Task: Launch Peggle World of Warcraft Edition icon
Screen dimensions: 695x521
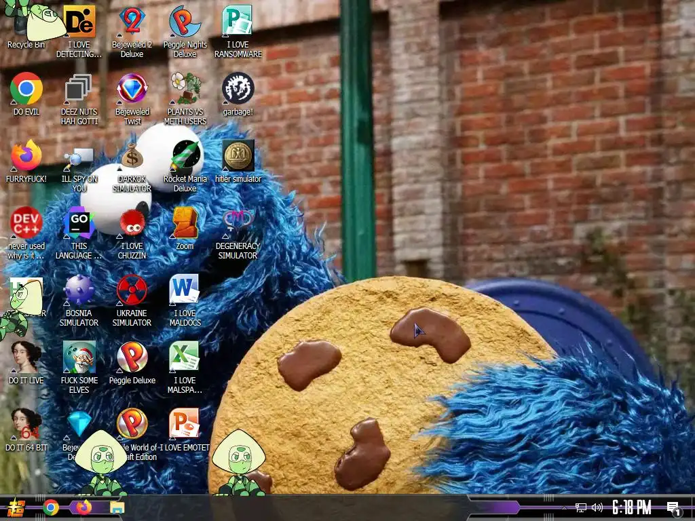Action: [132, 423]
